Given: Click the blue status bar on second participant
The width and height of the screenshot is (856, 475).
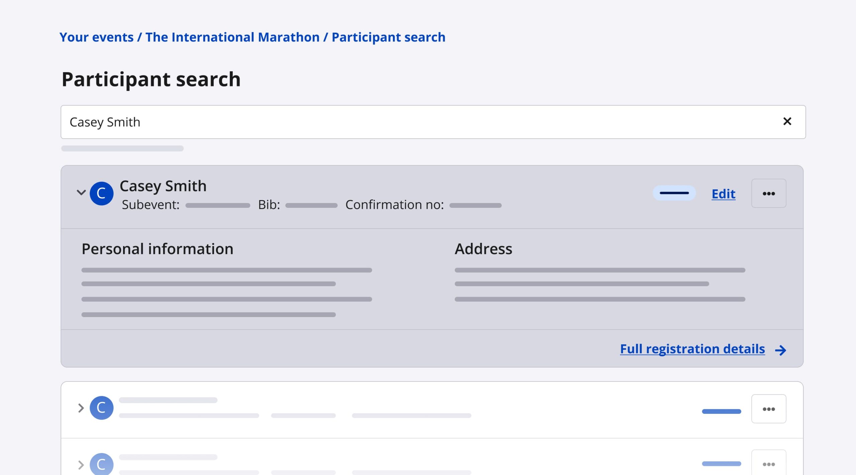Looking at the screenshot, I should point(721,411).
